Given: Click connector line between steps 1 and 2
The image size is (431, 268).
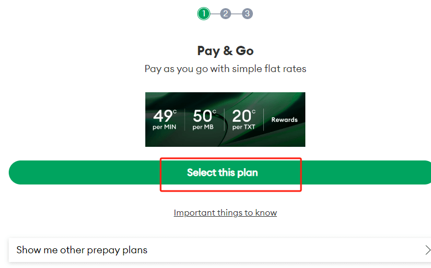Looking at the screenshot, I should tap(215, 14).
